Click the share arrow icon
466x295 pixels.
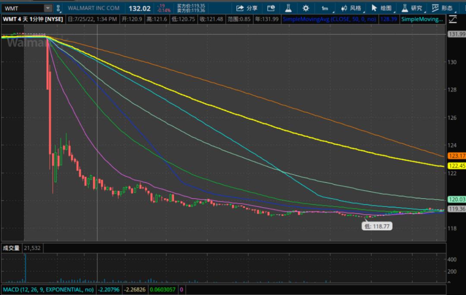(240, 8)
